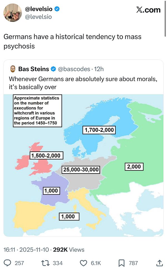Open the share upload icon
This screenshot has height=268, width=167.
tap(160, 262)
